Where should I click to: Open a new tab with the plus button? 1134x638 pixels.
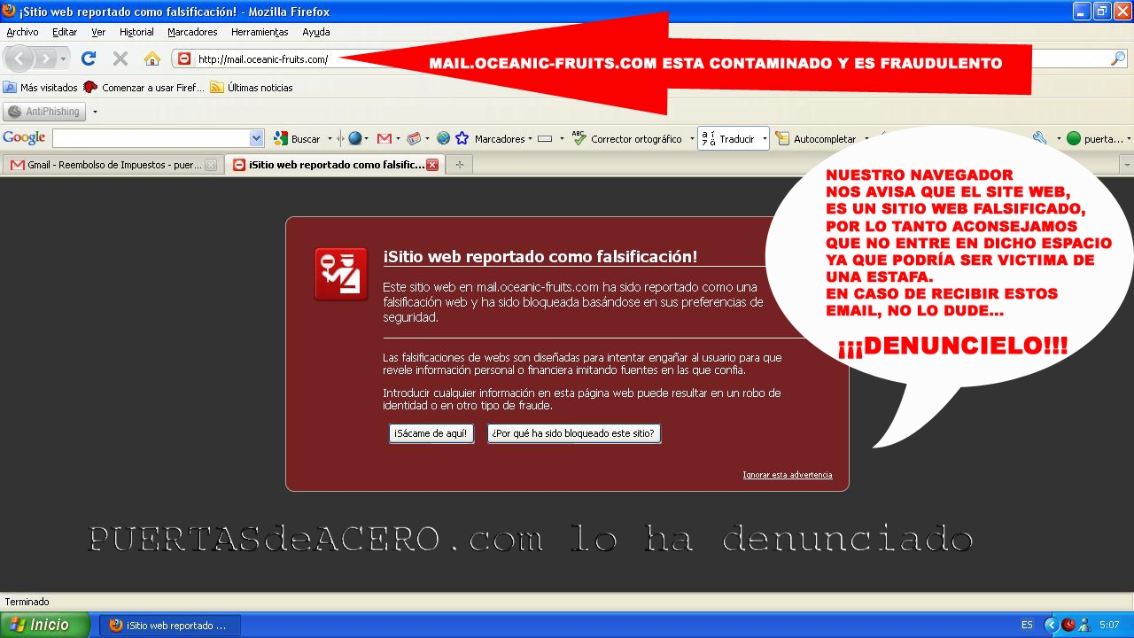click(x=459, y=165)
